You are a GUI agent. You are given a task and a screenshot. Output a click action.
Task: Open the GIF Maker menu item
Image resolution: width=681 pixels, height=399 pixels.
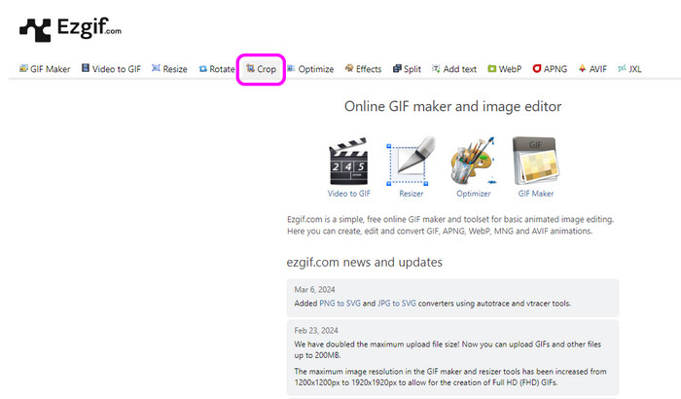tap(45, 69)
